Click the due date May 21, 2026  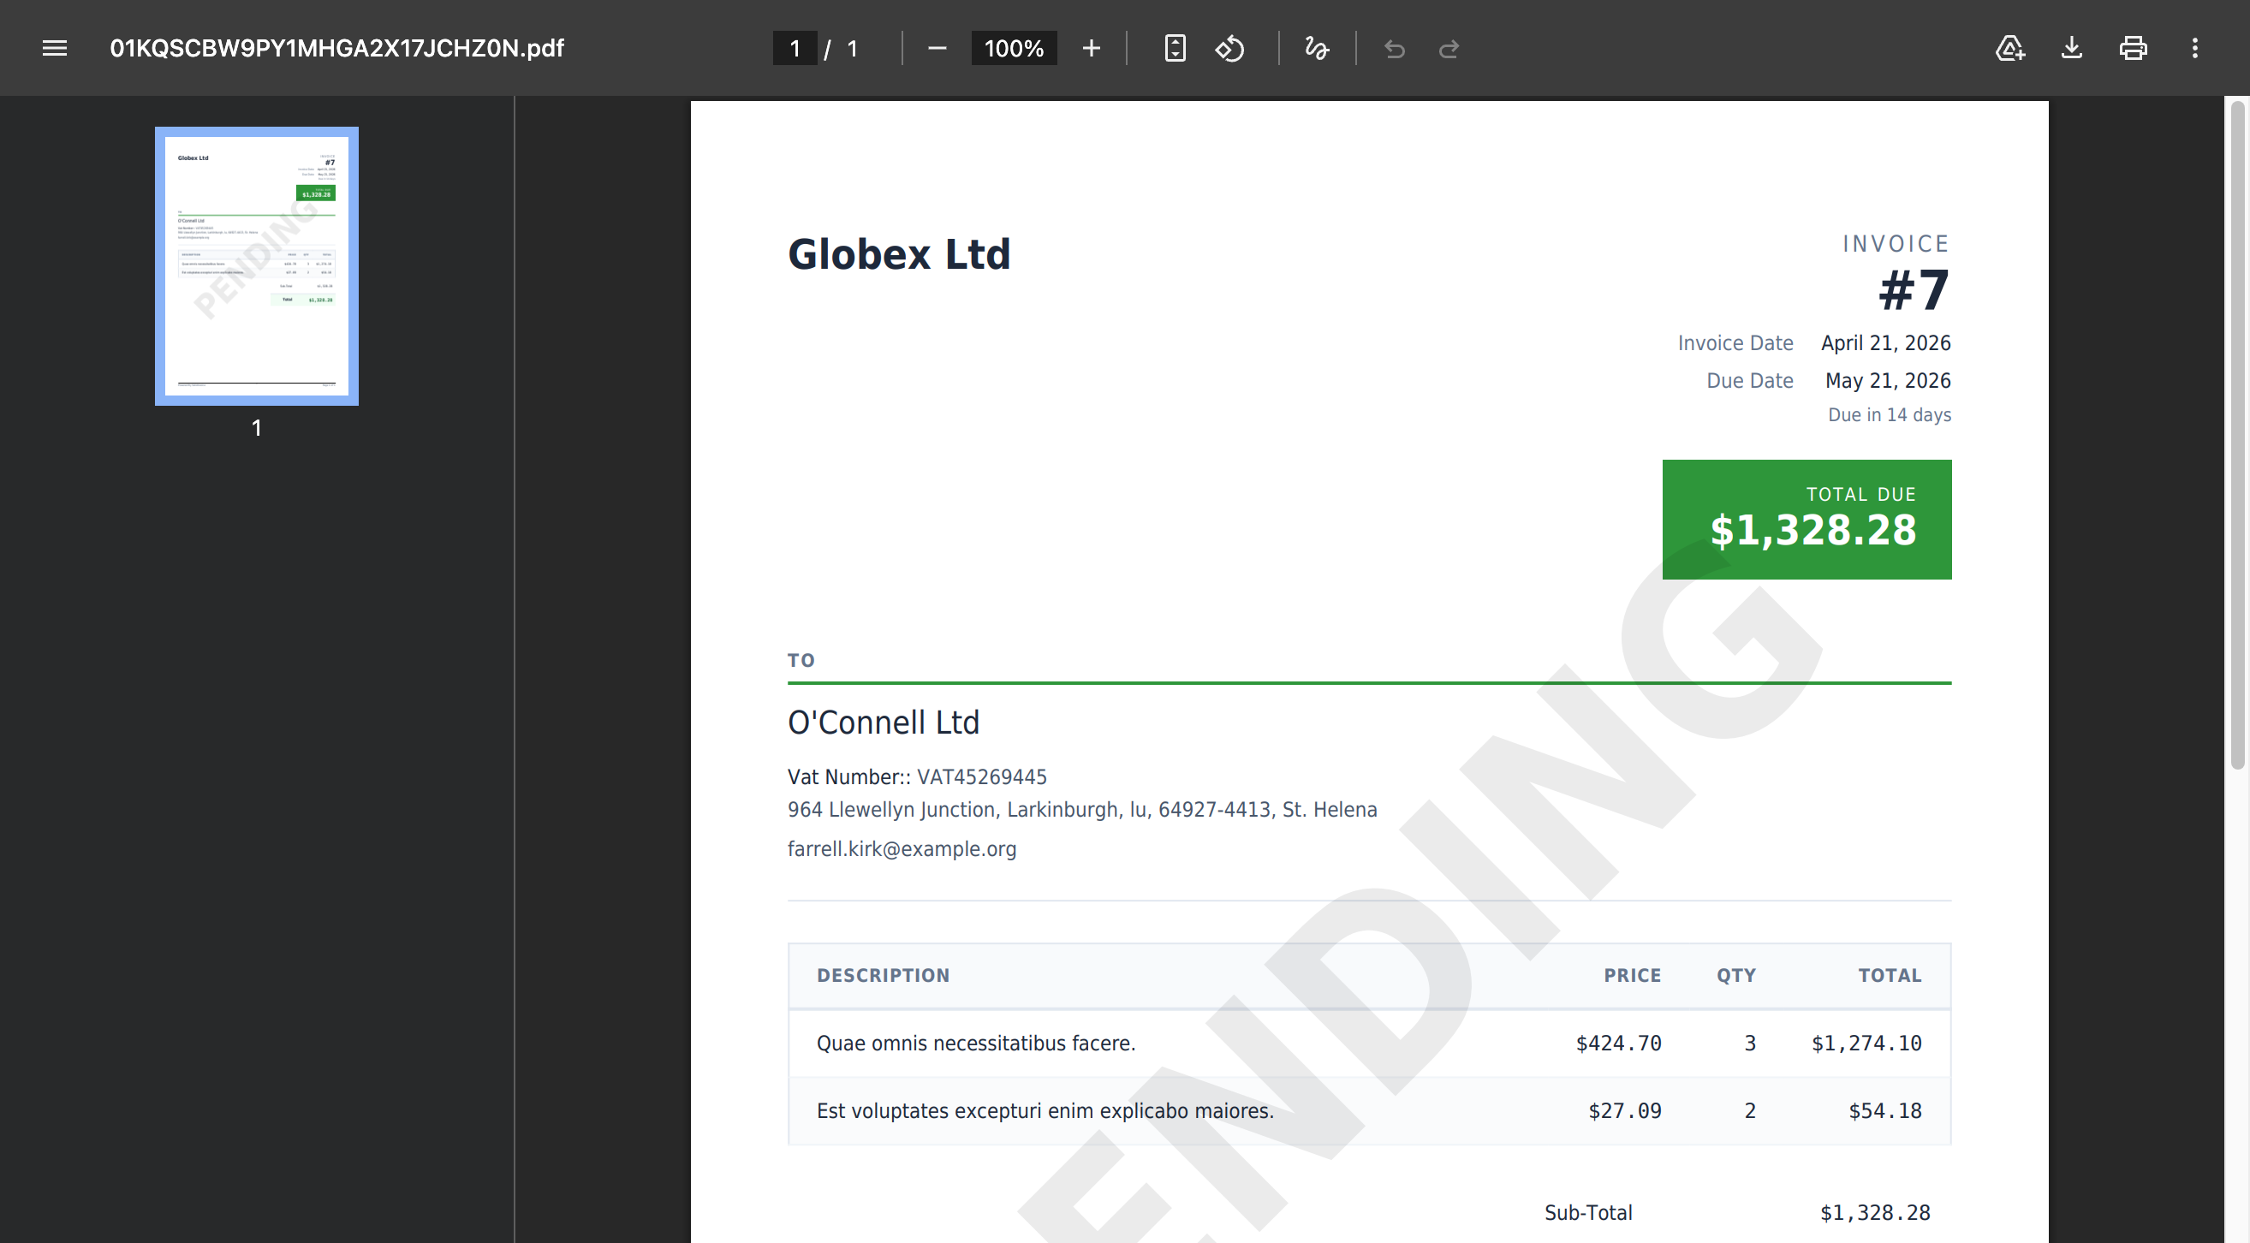[1888, 381]
